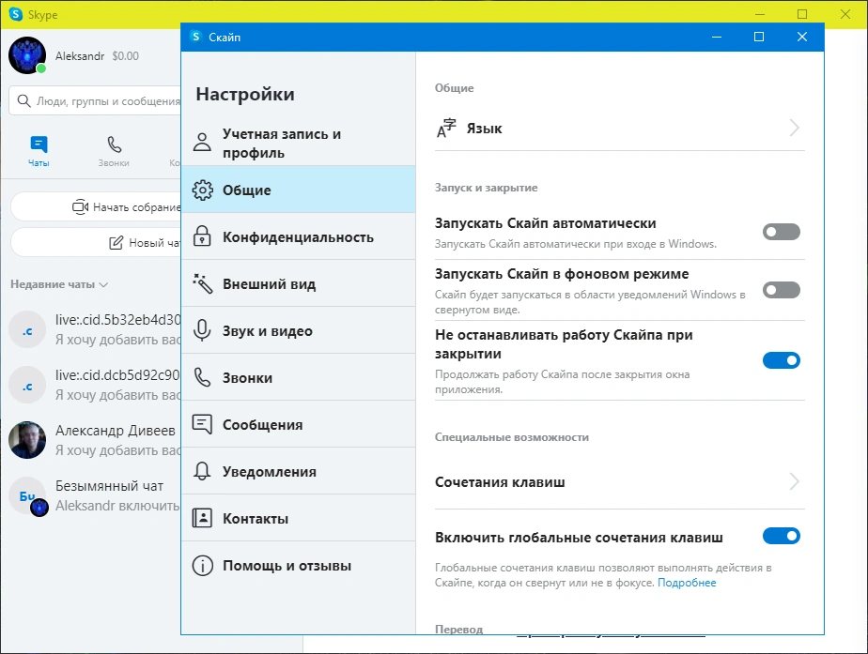Click the microphone icon beside Звук и видео
Screen dimensions: 868x654
coord(202,330)
